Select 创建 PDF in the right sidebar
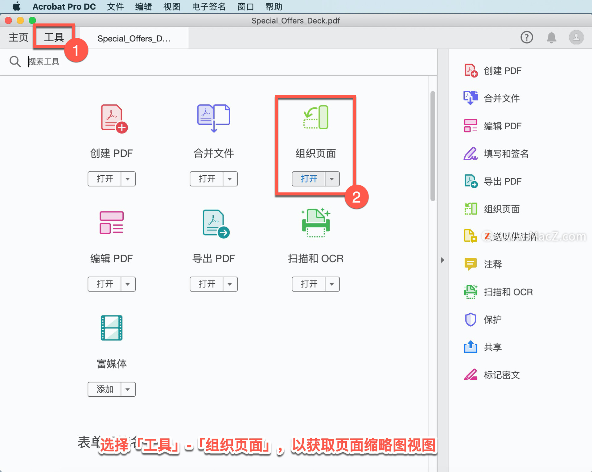This screenshot has width=592, height=472. pyautogui.click(x=493, y=71)
